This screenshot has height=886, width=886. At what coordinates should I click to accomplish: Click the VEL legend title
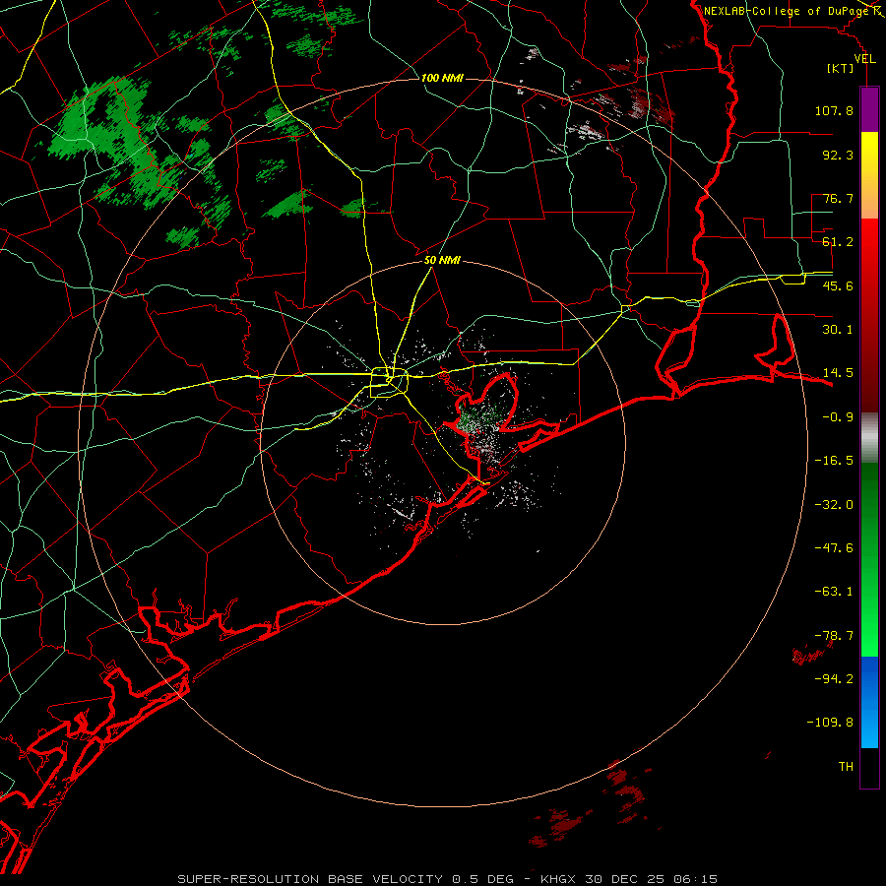pyautogui.click(x=864, y=59)
